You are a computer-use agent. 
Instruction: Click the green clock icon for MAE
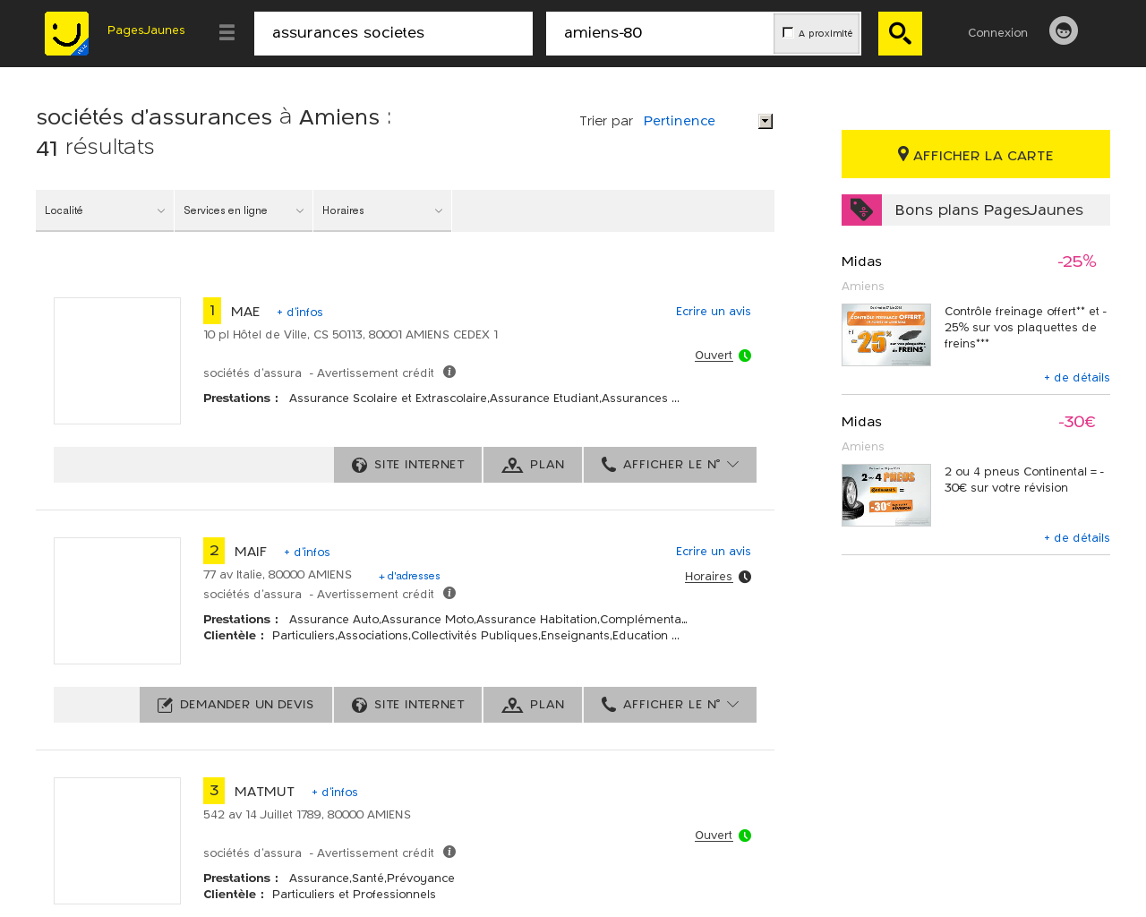click(745, 356)
